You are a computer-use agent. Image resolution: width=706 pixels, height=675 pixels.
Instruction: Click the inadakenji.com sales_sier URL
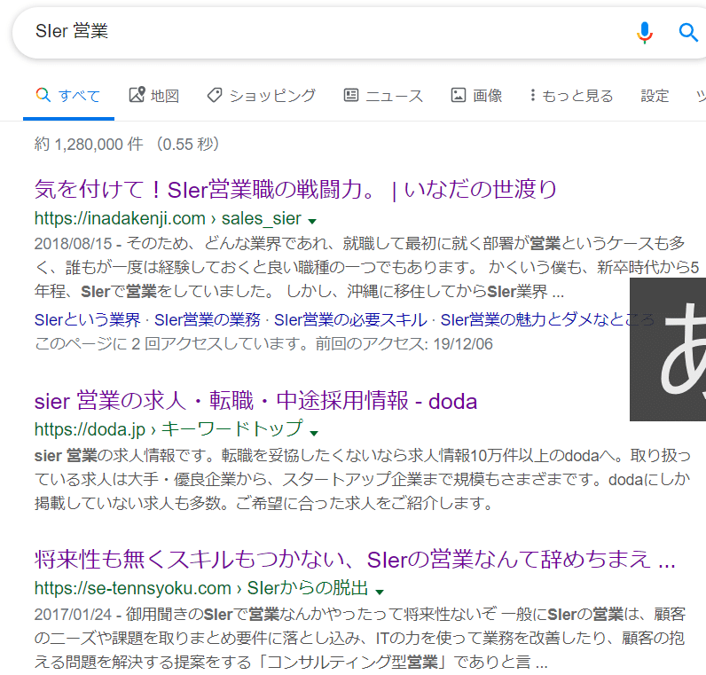pyautogui.click(x=168, y=218)
